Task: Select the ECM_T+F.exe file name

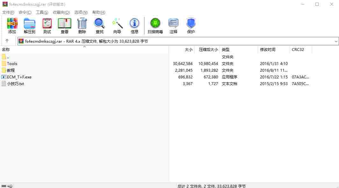Action: click(19, 77)
